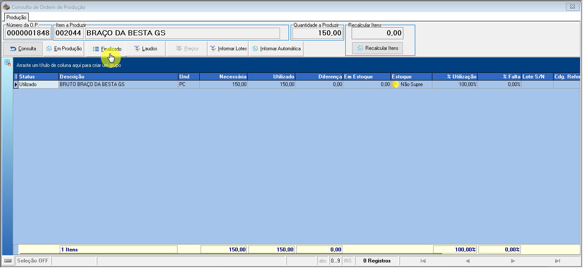Go to the next record navigation arrow

point(513,261)
